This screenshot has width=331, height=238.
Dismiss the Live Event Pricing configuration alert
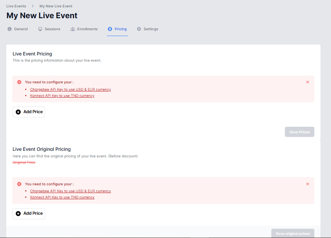(x=308, y=82)
